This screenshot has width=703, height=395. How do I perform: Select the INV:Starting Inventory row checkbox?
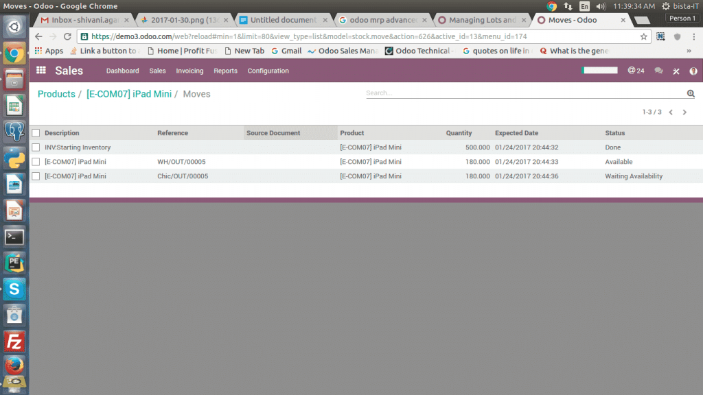[36, 147]
